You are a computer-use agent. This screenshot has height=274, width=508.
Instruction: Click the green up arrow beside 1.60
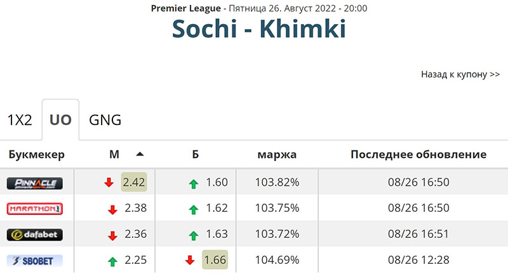click(x=194, y=184)
